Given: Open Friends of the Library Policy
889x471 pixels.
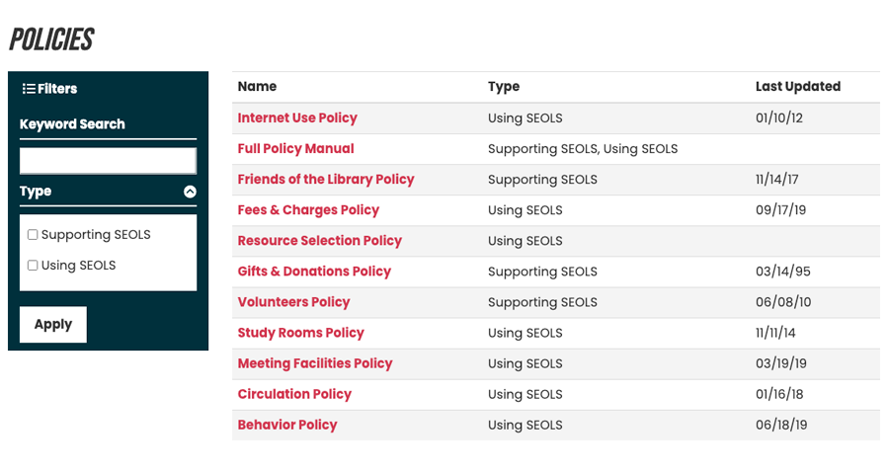Looking at the screenshot, I should click(x=325, y=179).
